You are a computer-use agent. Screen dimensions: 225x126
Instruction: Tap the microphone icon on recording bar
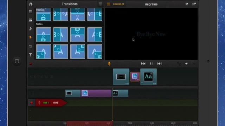[39, 103]
